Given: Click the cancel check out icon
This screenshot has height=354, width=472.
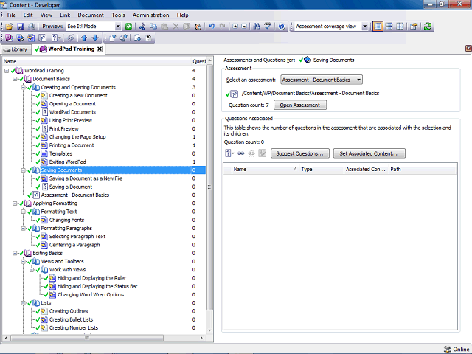Looking at the screenshot, I should (x=149, y=38).
